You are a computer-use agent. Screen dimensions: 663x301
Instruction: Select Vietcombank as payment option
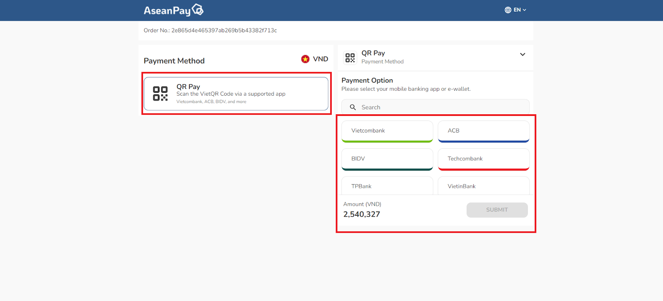pyautogui.click(x=387, y=131)
